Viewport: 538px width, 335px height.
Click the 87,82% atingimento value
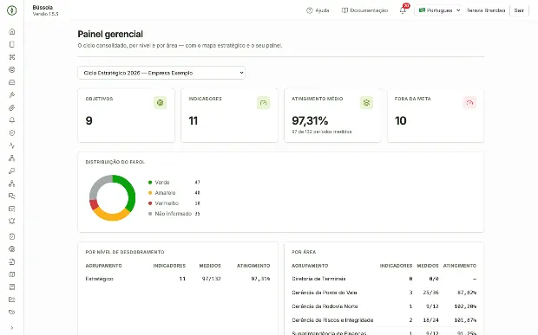[x=467, y=293]
